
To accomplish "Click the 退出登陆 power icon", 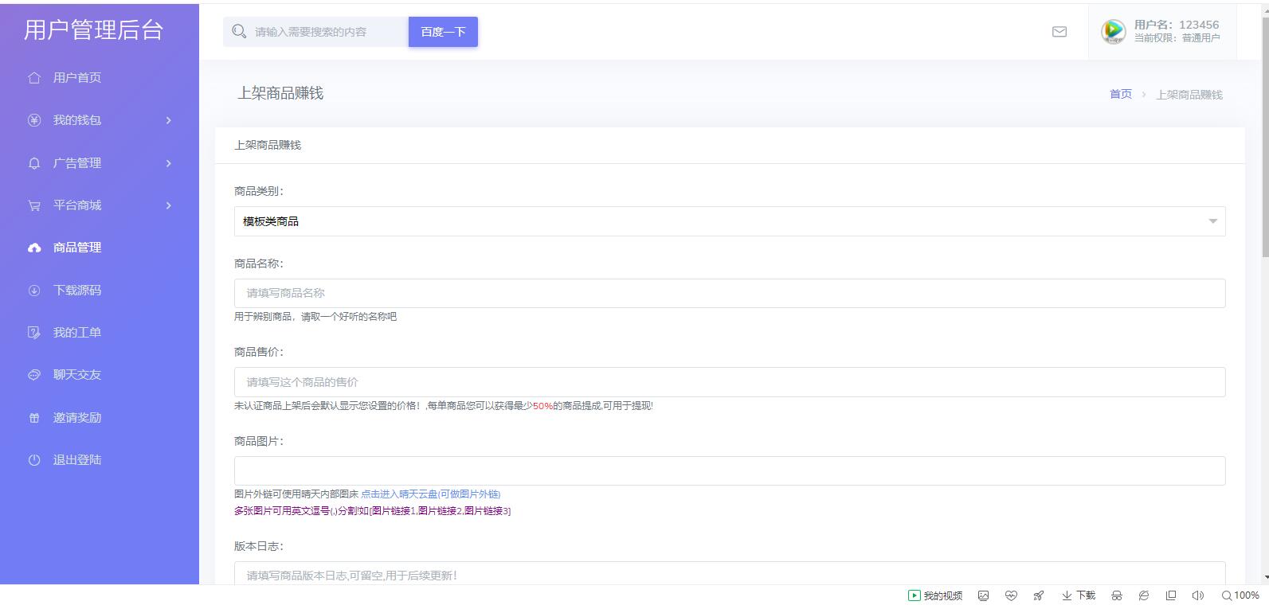I will pyautogui.click(x=34, y=460).
